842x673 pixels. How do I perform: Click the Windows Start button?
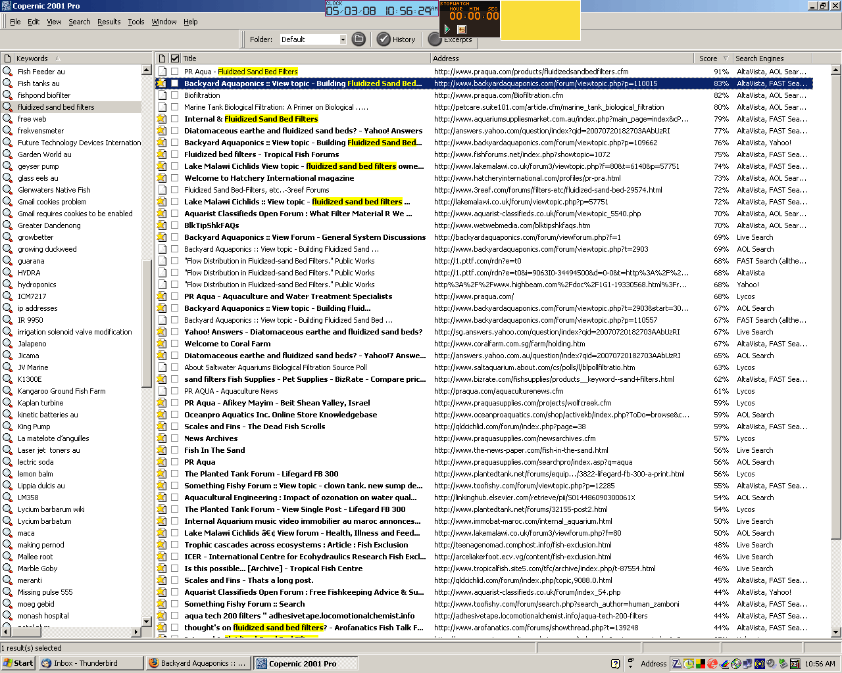pos(18,663)
